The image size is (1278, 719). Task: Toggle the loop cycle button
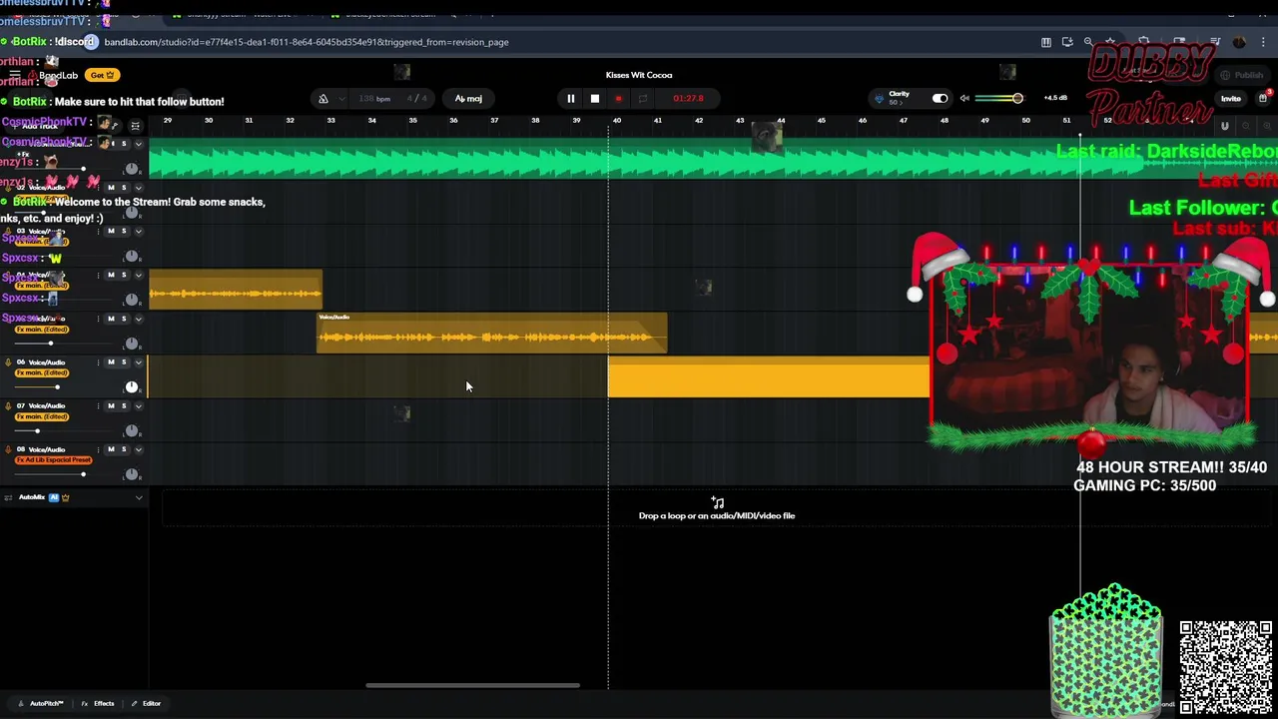[642, 99]
